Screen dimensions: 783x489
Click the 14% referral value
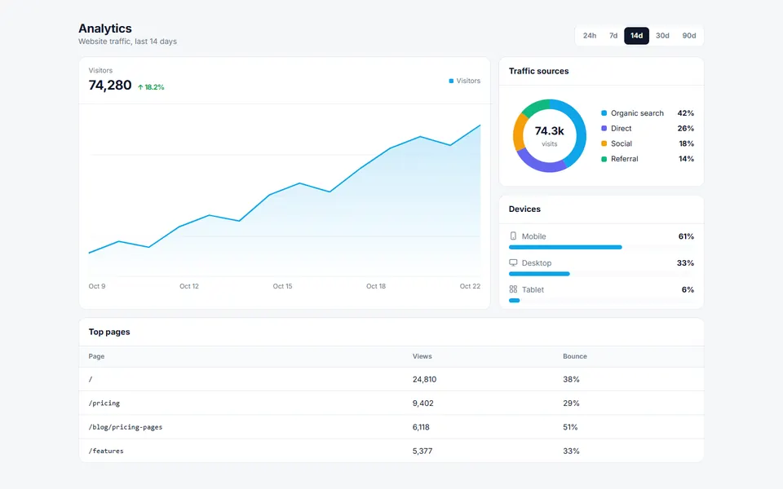[686, 159]
